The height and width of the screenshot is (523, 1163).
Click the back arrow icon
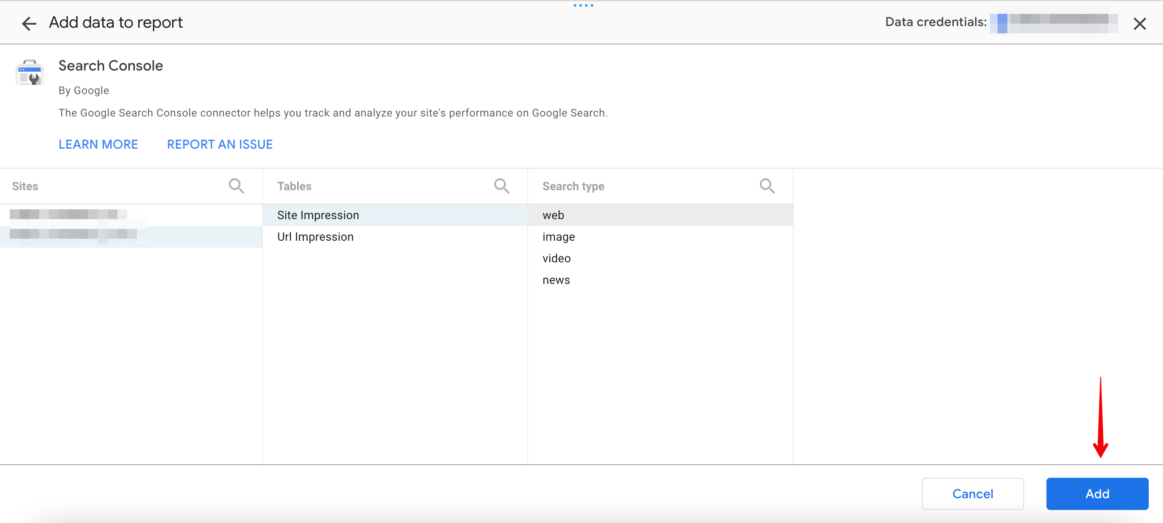[29, 23]
